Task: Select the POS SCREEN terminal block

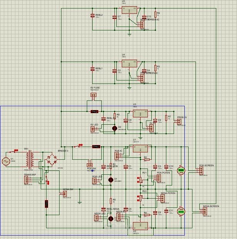Action: coord(201,170)
